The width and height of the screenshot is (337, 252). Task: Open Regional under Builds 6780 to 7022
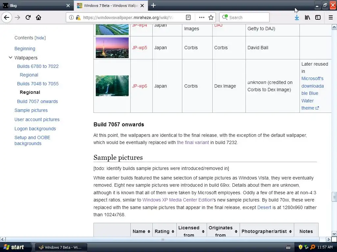[x=29, y=75]
